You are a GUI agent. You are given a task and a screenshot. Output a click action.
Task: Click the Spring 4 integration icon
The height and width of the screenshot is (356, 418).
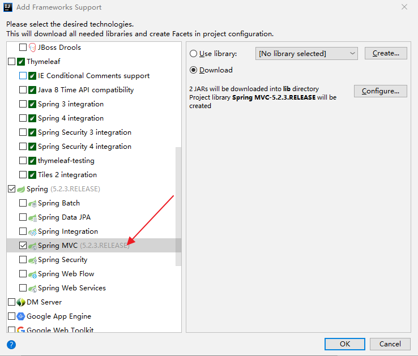(x=32, y=118)
